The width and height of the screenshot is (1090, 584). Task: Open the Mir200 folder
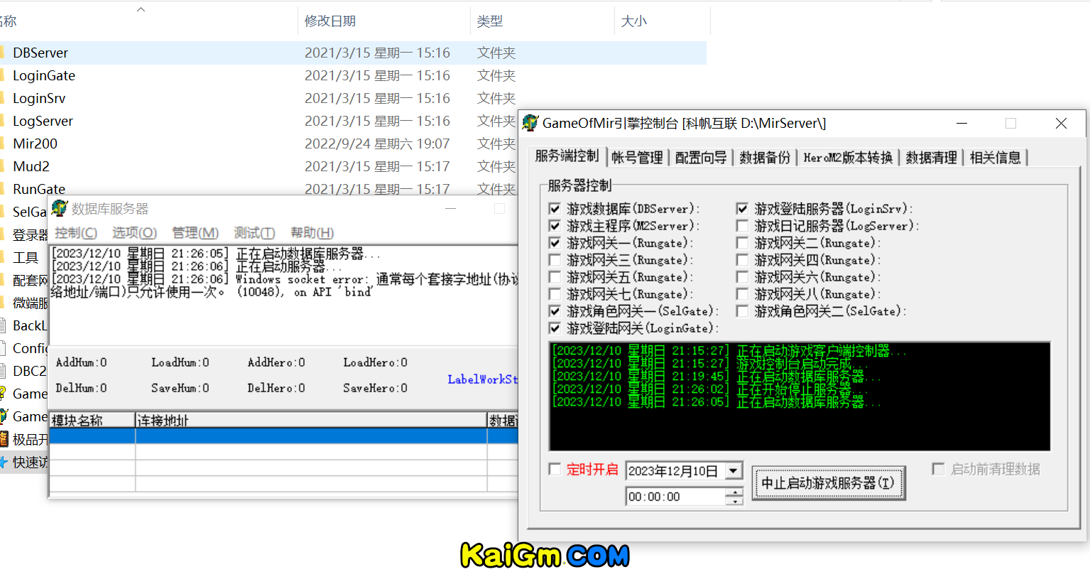coord(35,144)
